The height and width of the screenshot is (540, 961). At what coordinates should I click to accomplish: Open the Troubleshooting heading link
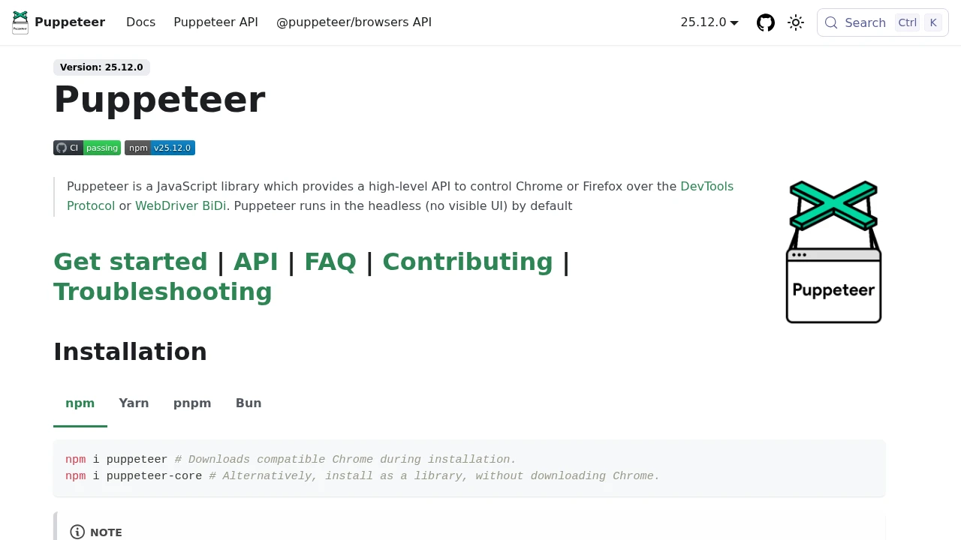[163, 292]
